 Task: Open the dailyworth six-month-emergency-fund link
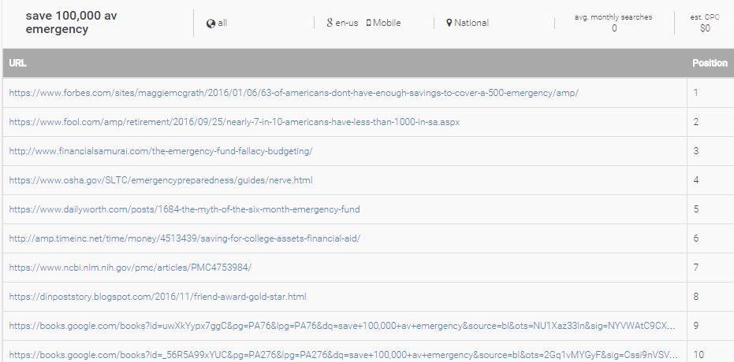coord(184,209)
